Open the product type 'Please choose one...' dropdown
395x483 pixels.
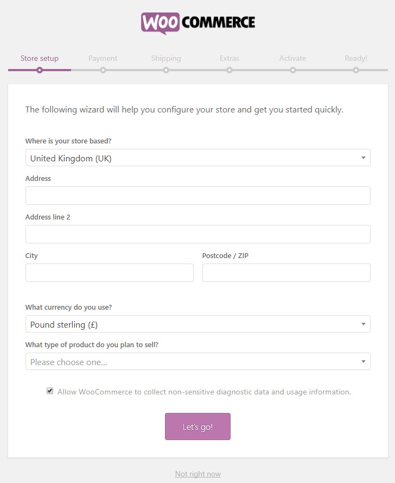point(198,361)
